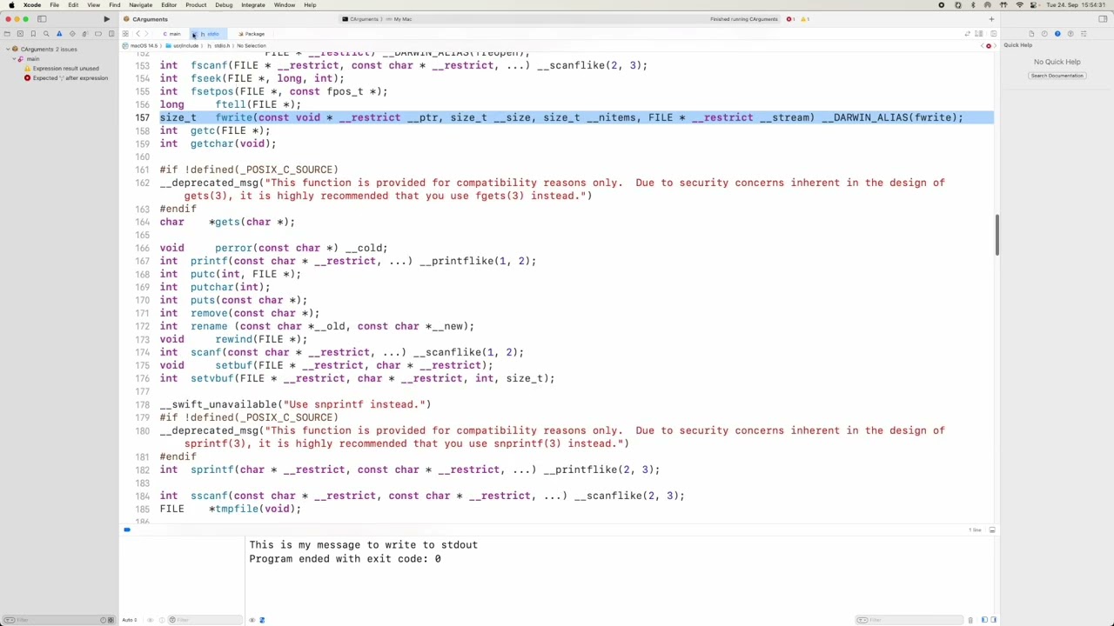Open the Integrate menu

[253, 5]
